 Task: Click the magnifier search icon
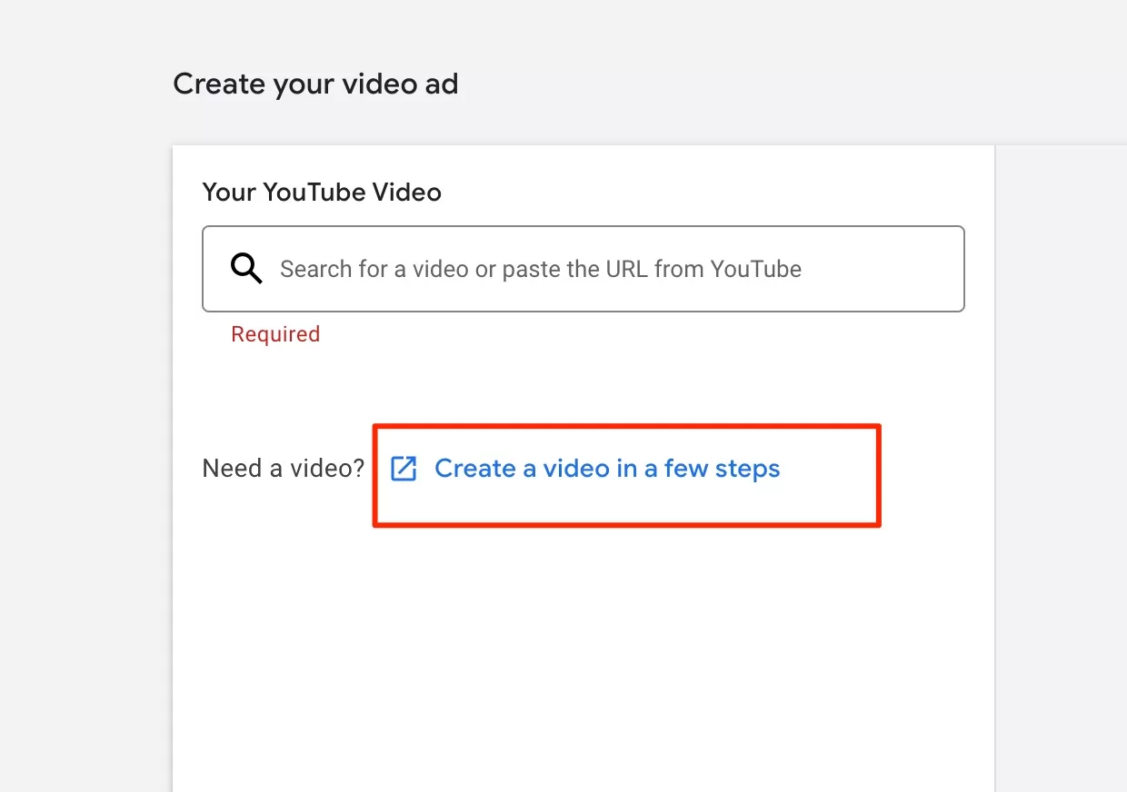tap(246, 269)
